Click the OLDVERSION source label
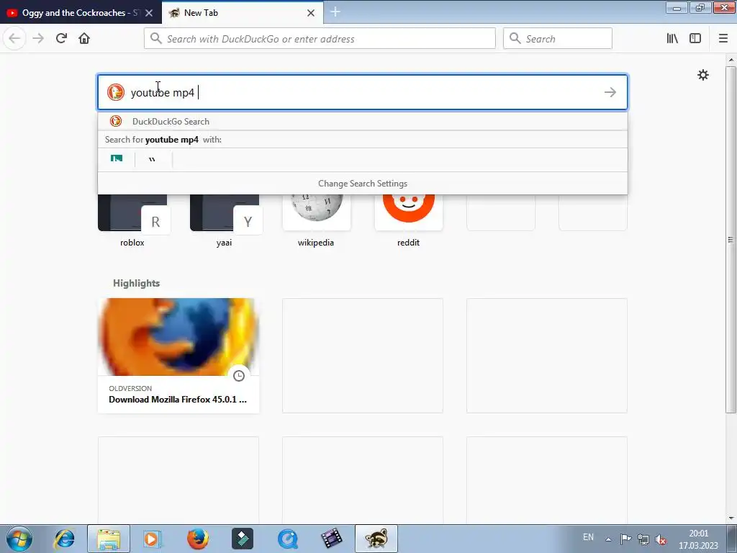 (x=130, y=388)
